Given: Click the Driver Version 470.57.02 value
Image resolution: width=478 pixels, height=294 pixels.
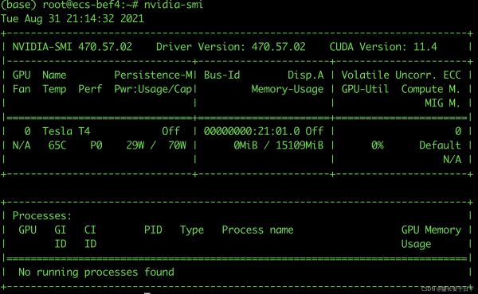Looking at the screenshot, I should click(x=231, y=47).
